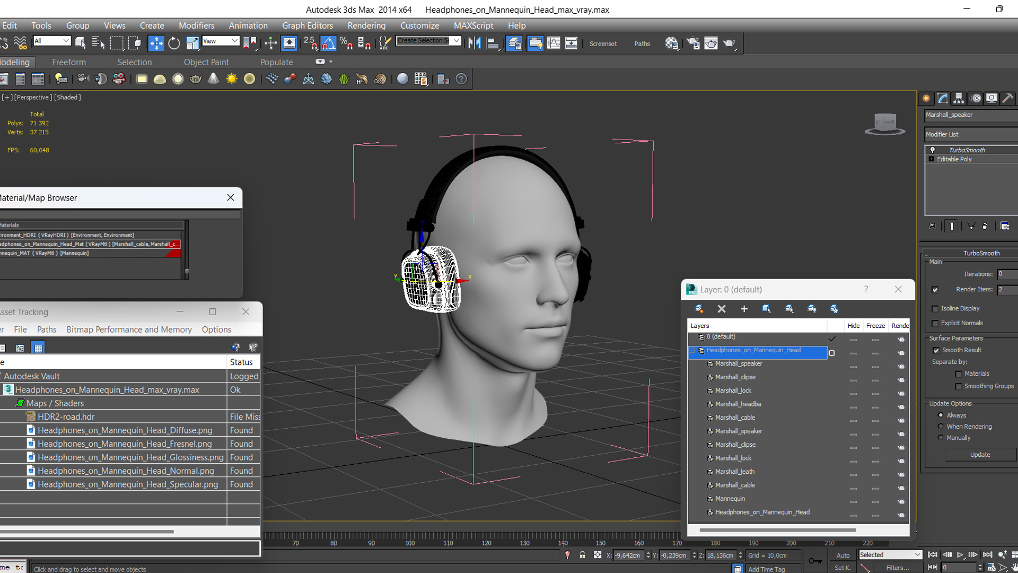Toggle Isoline Display checkbox

pos(935,309)
